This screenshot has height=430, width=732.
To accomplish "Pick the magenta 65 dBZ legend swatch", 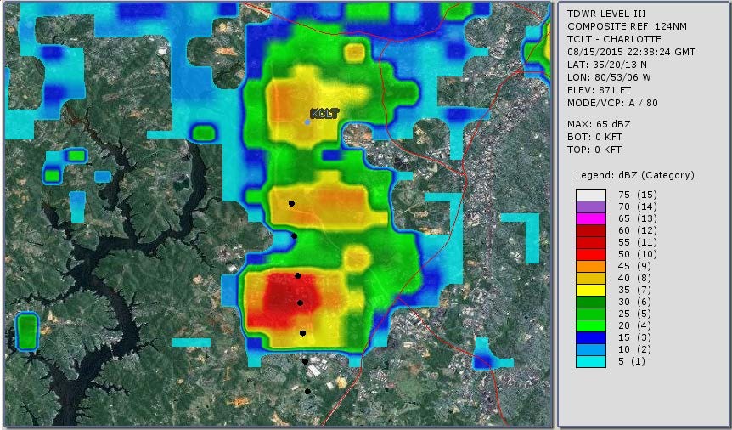I will (x=590, y=218).
